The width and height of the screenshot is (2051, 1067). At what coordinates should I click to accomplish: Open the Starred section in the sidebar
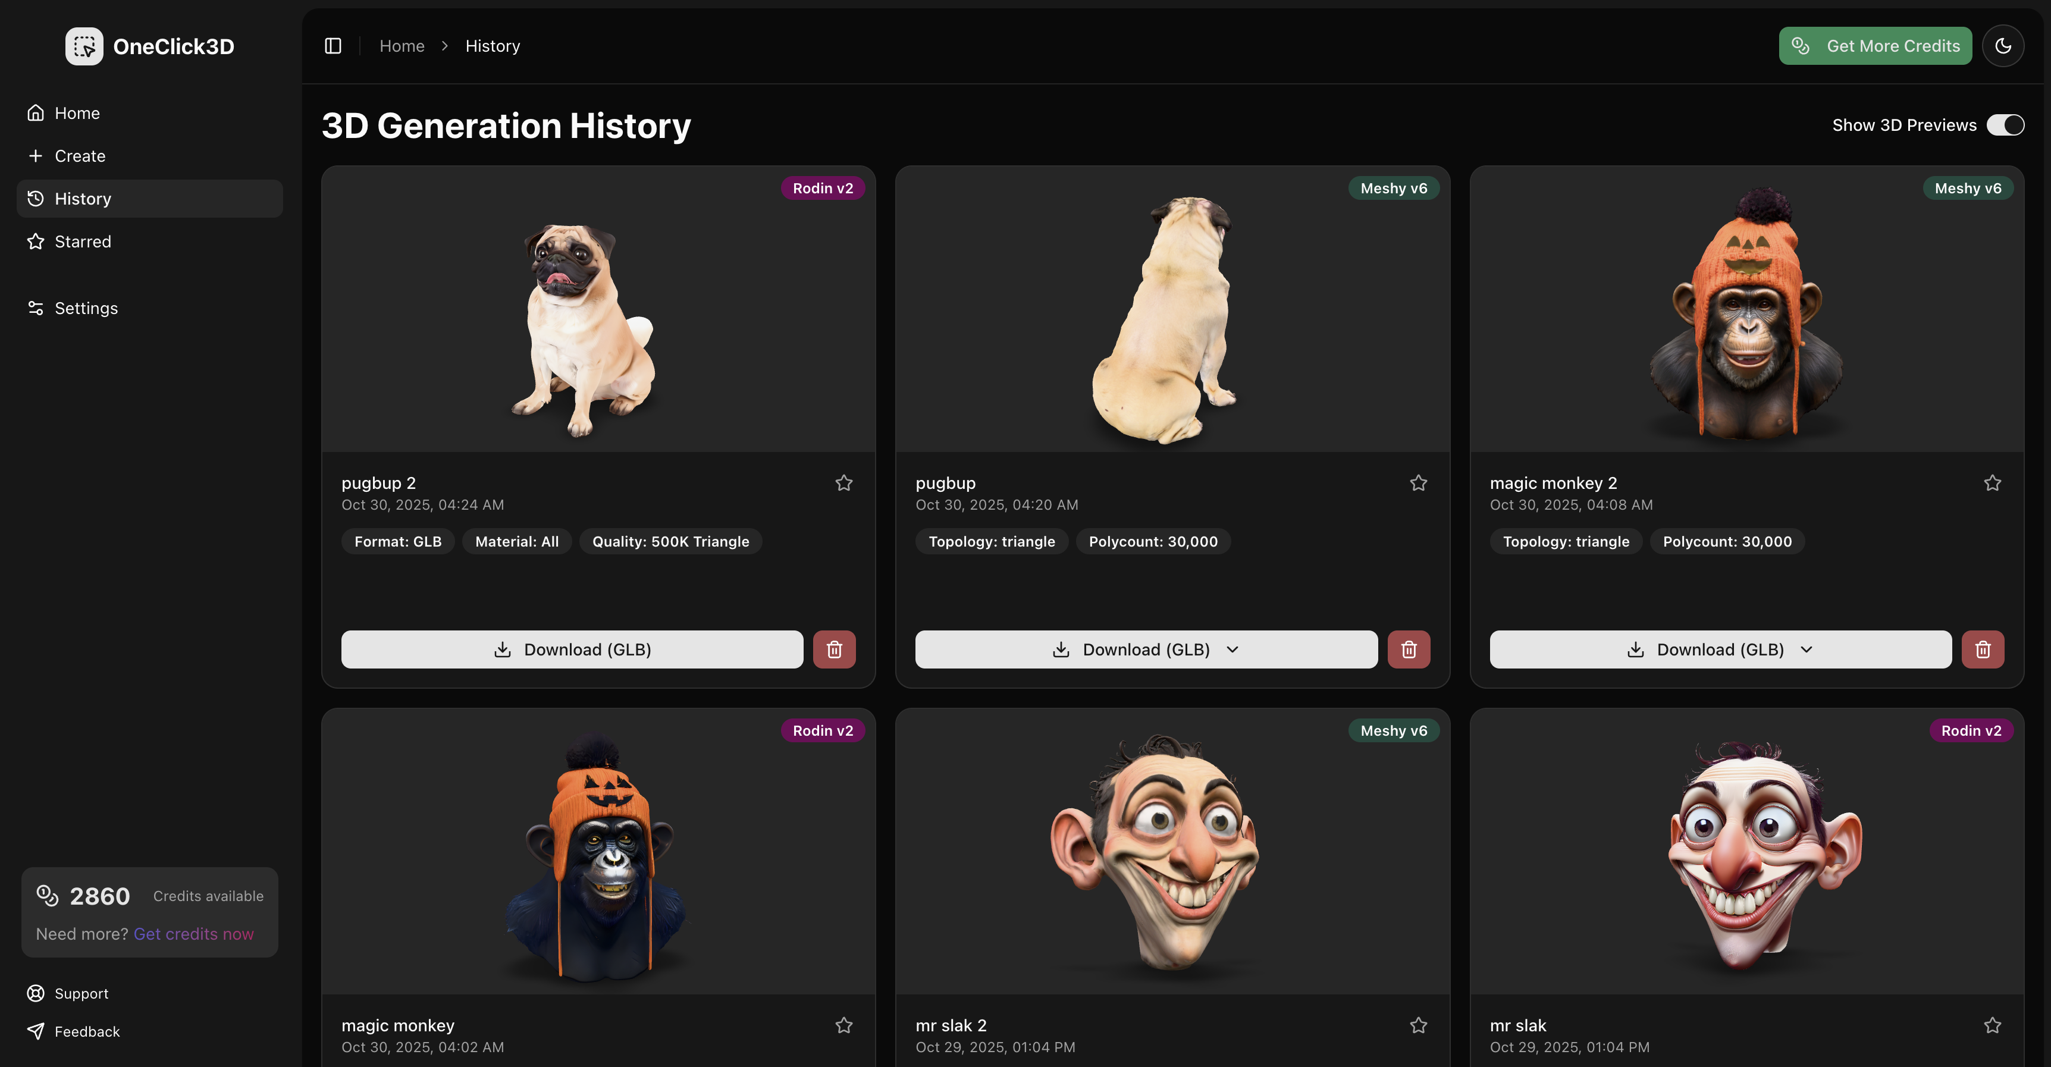[x=82, y=241]
